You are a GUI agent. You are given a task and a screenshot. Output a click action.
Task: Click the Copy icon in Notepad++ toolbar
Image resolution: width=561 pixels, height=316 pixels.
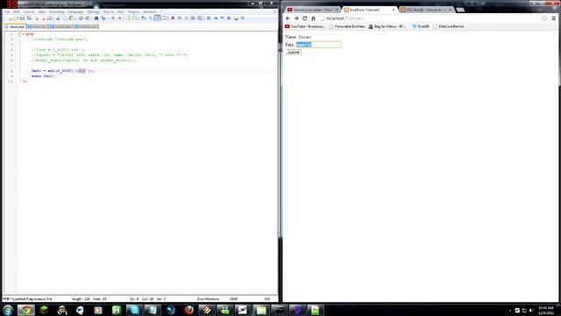pyautogui.click(x=65, y=18)
